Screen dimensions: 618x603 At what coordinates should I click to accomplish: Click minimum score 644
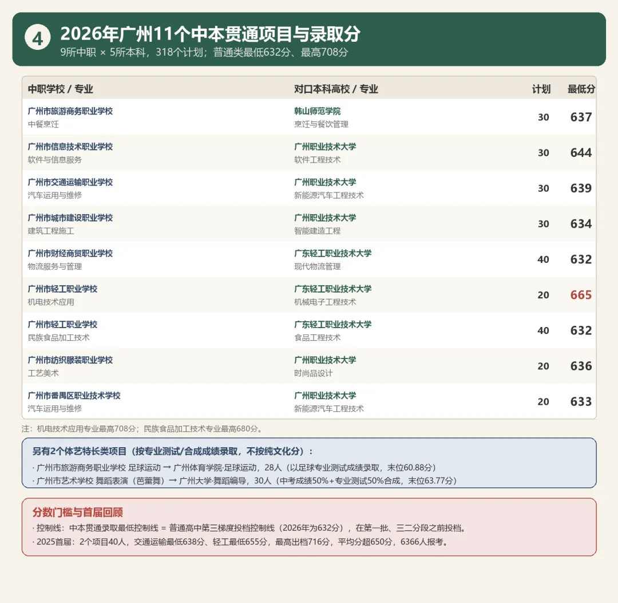pos(581,153)
